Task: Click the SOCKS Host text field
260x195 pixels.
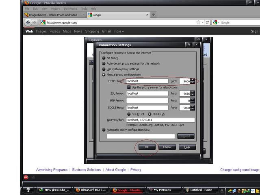Action: pos(147,108)
